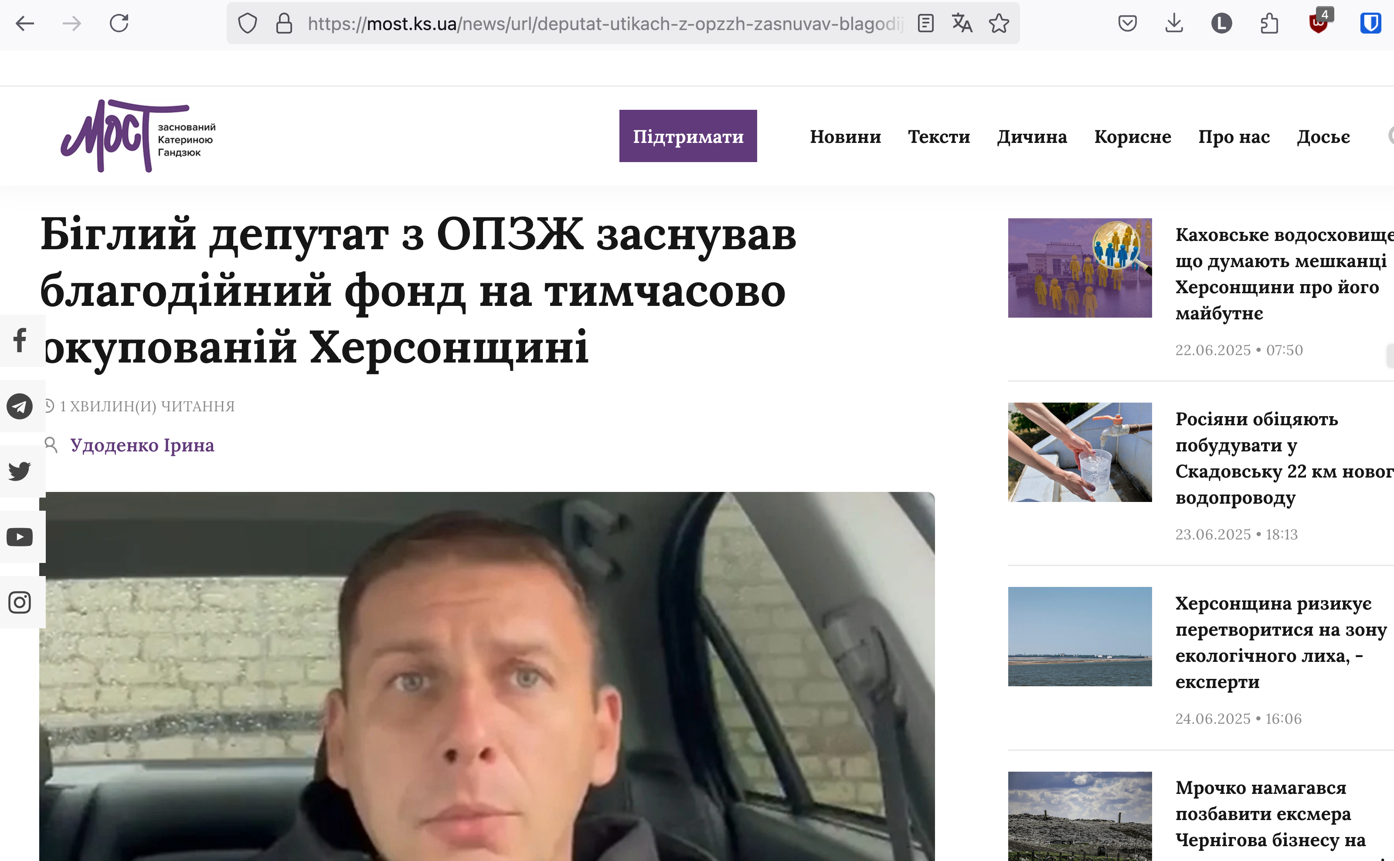Open author Удоденко Ірина link
This screenshot has width=1394, height=861.
click(142, 445)
